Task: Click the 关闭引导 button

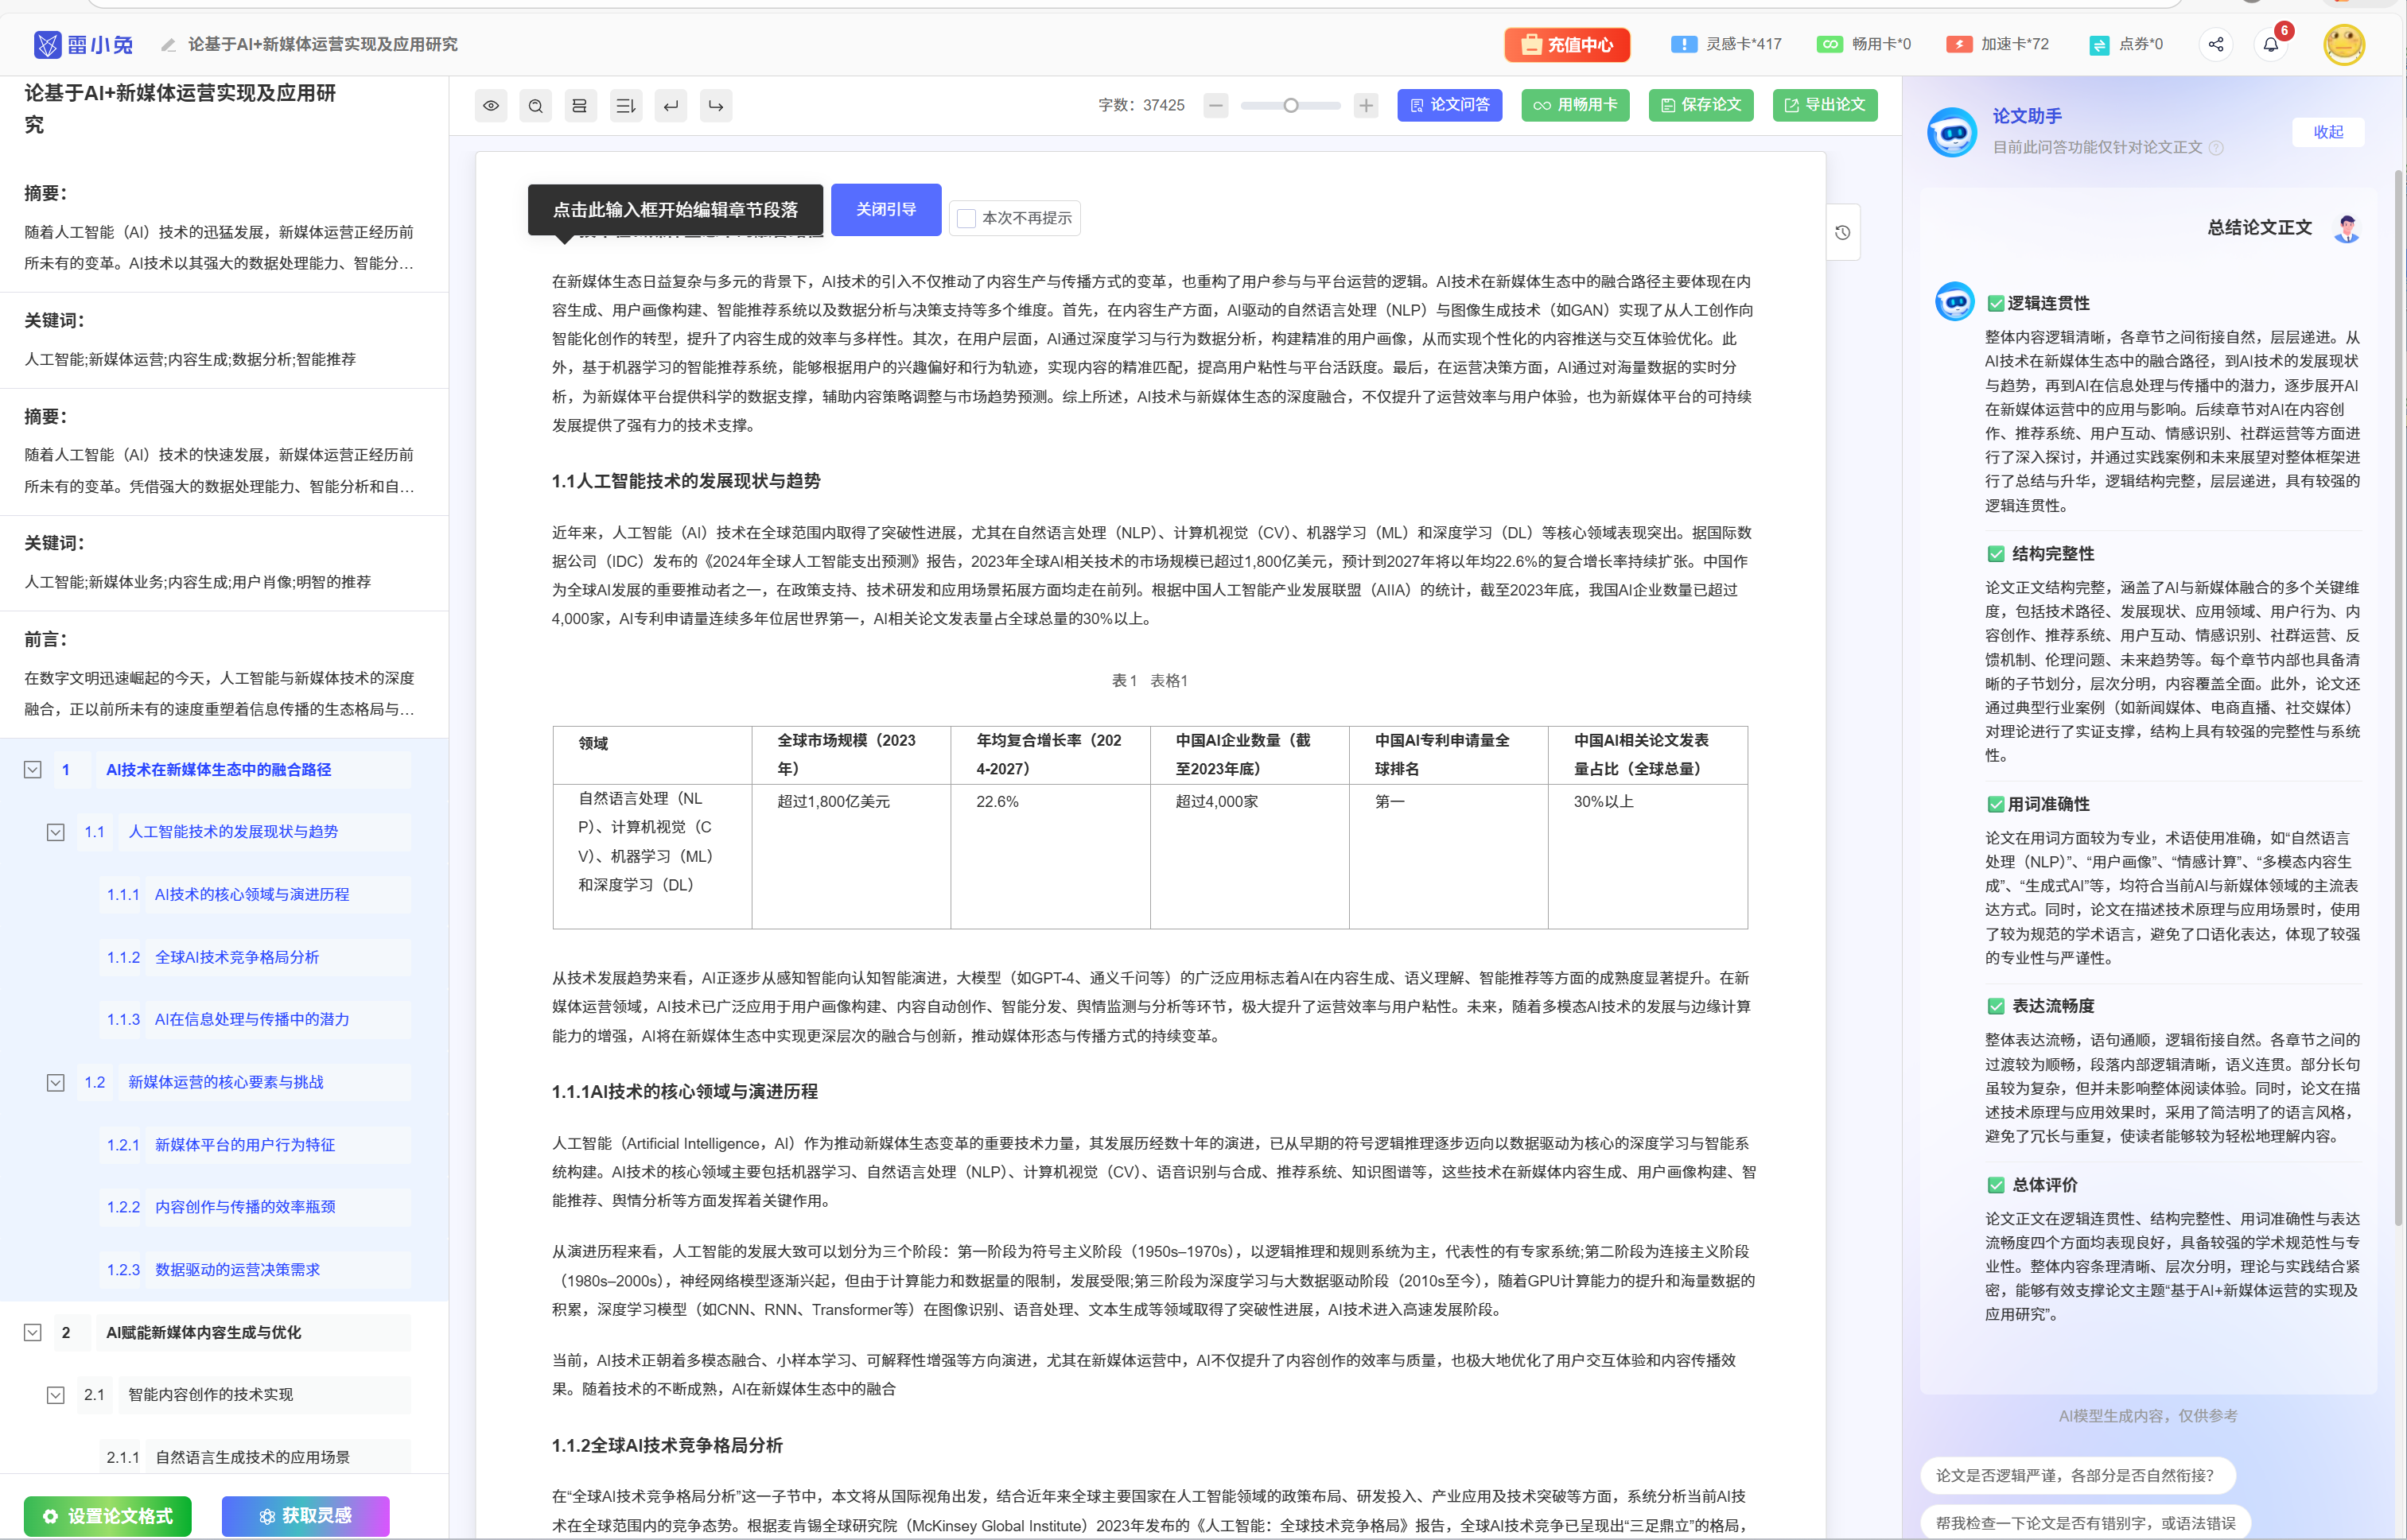Action: click(885, 209)
